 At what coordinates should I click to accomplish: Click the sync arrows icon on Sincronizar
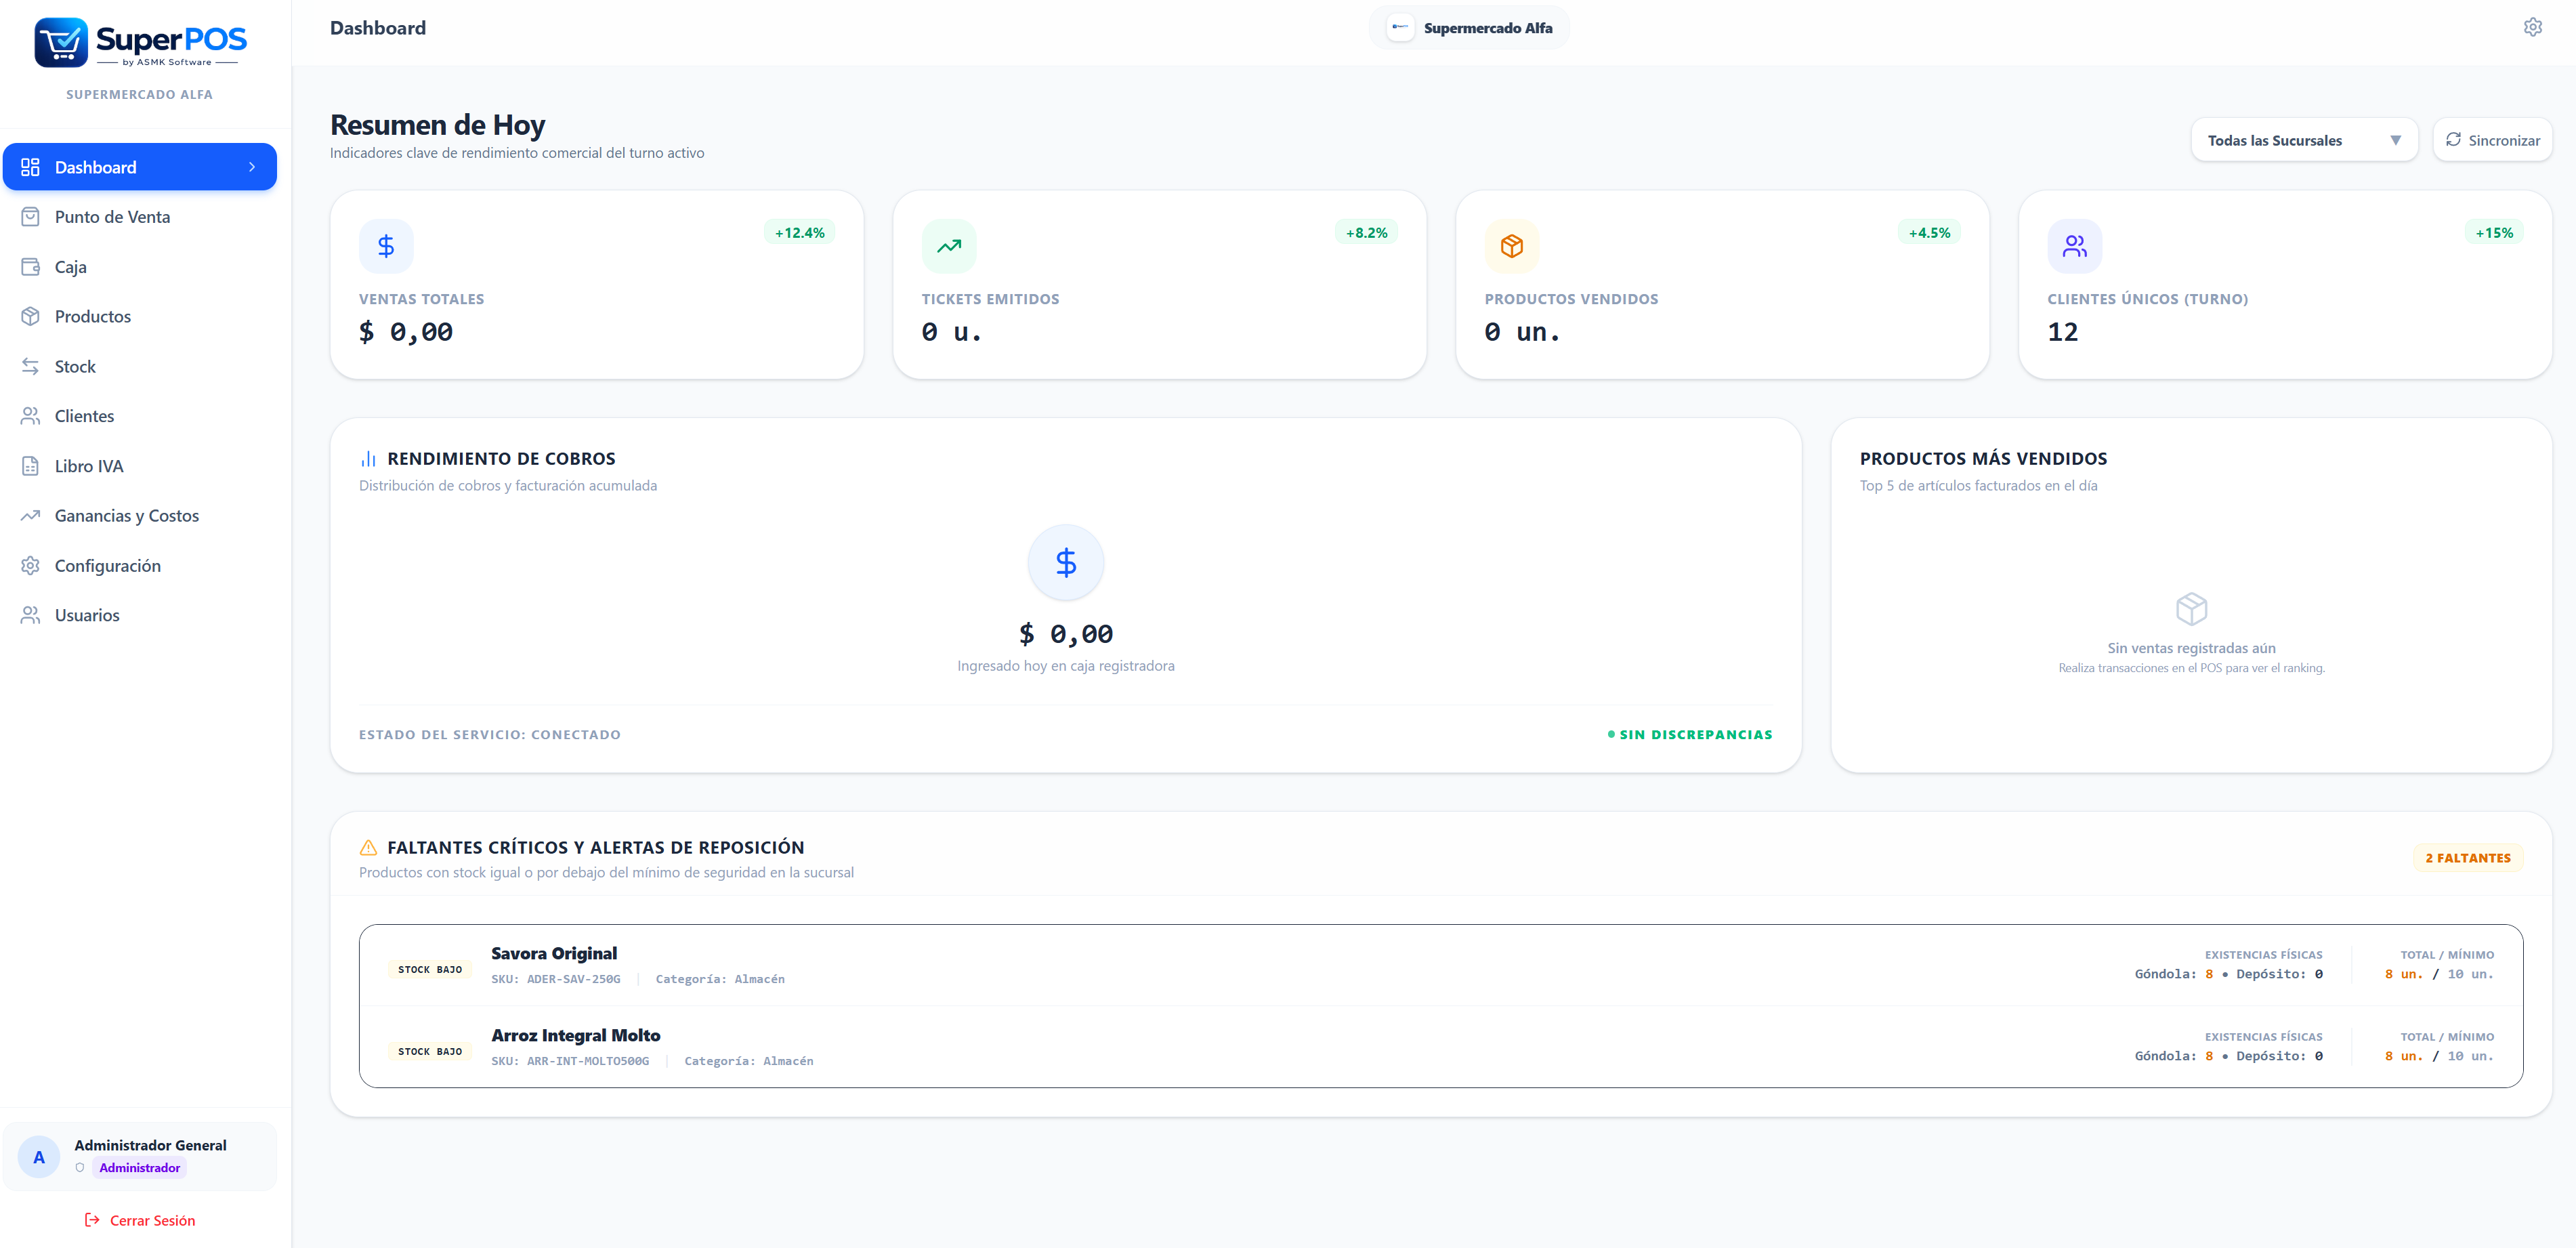pyautogui.click(x=2453, y=140)
